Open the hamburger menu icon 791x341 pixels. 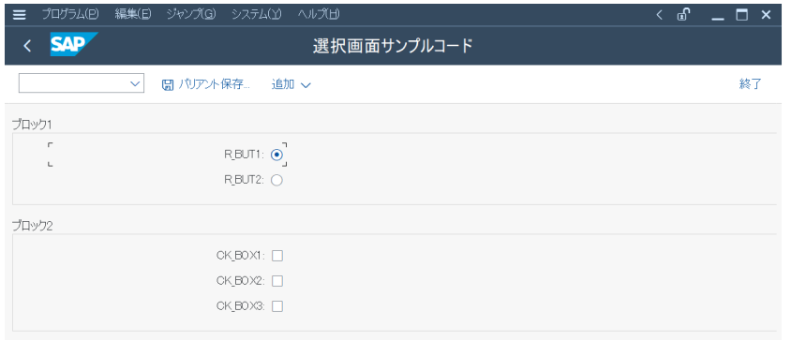click(x=19, y=15)
